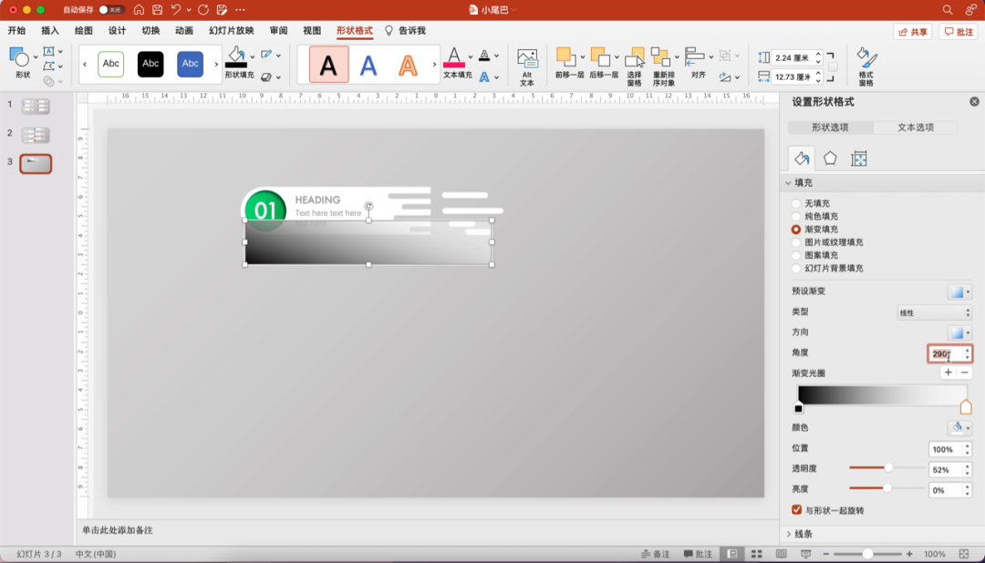
Task: Click the Save icon in title bar
Action: (157, 9)
